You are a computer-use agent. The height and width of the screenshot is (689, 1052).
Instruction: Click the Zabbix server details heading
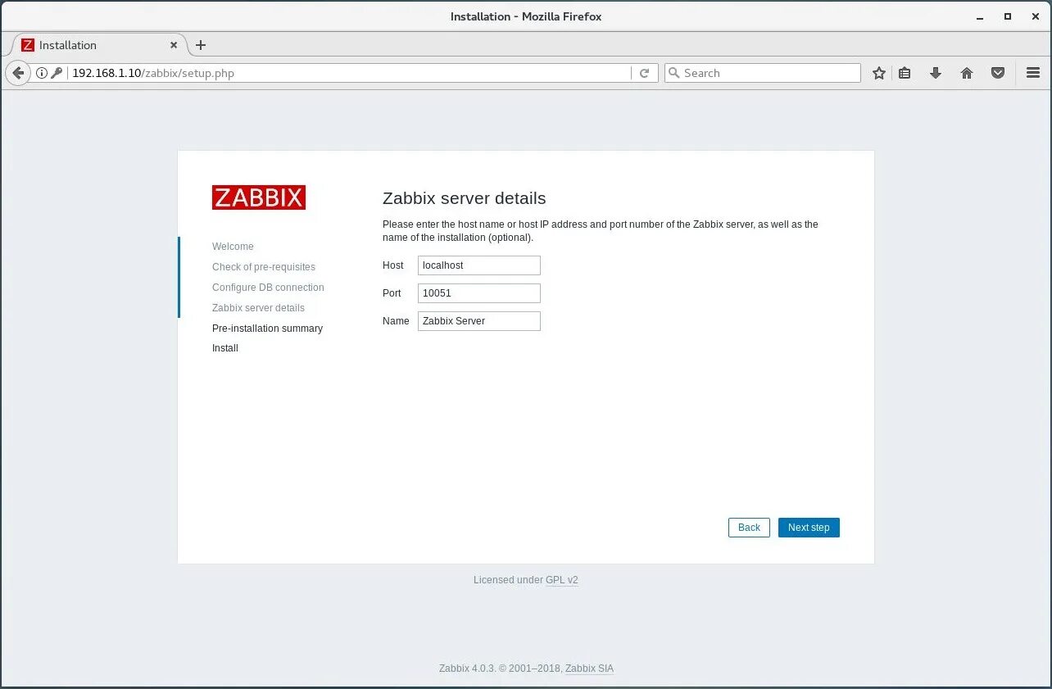pyautogui.click(x=464, y=198)
